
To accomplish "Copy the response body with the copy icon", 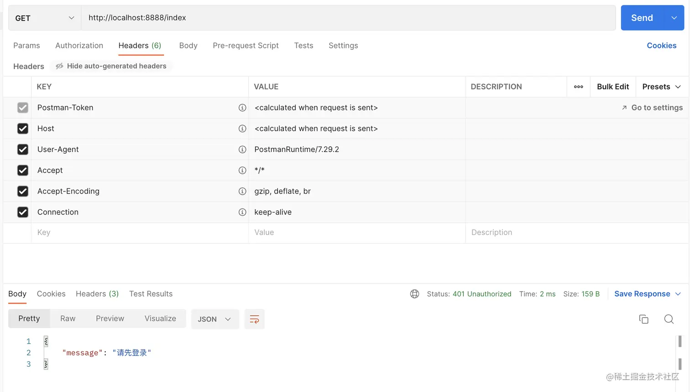I will pos(643,319).
